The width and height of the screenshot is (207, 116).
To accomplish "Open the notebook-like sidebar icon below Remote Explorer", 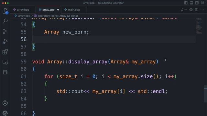I will point(5,72).
